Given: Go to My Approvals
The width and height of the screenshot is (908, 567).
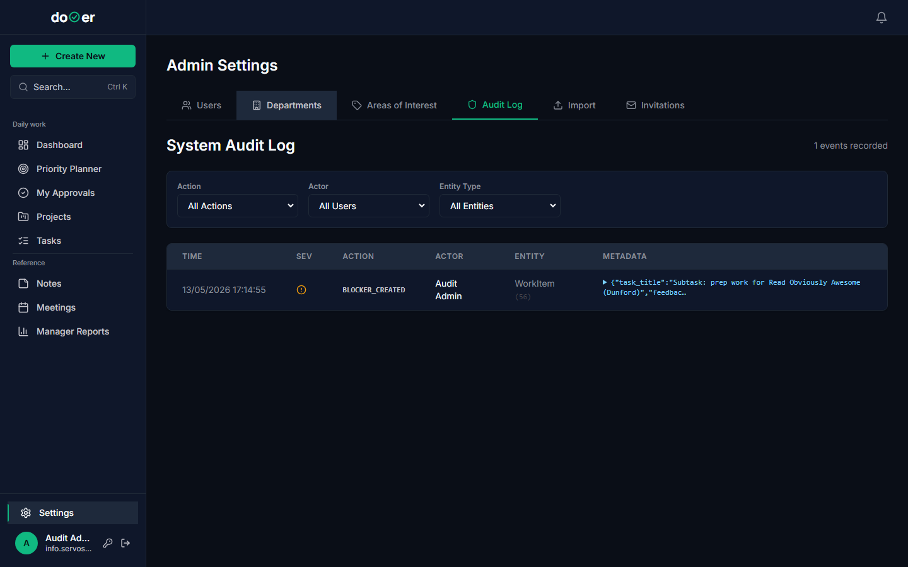Looking at the screenshot, I should [x=73, y=193].
